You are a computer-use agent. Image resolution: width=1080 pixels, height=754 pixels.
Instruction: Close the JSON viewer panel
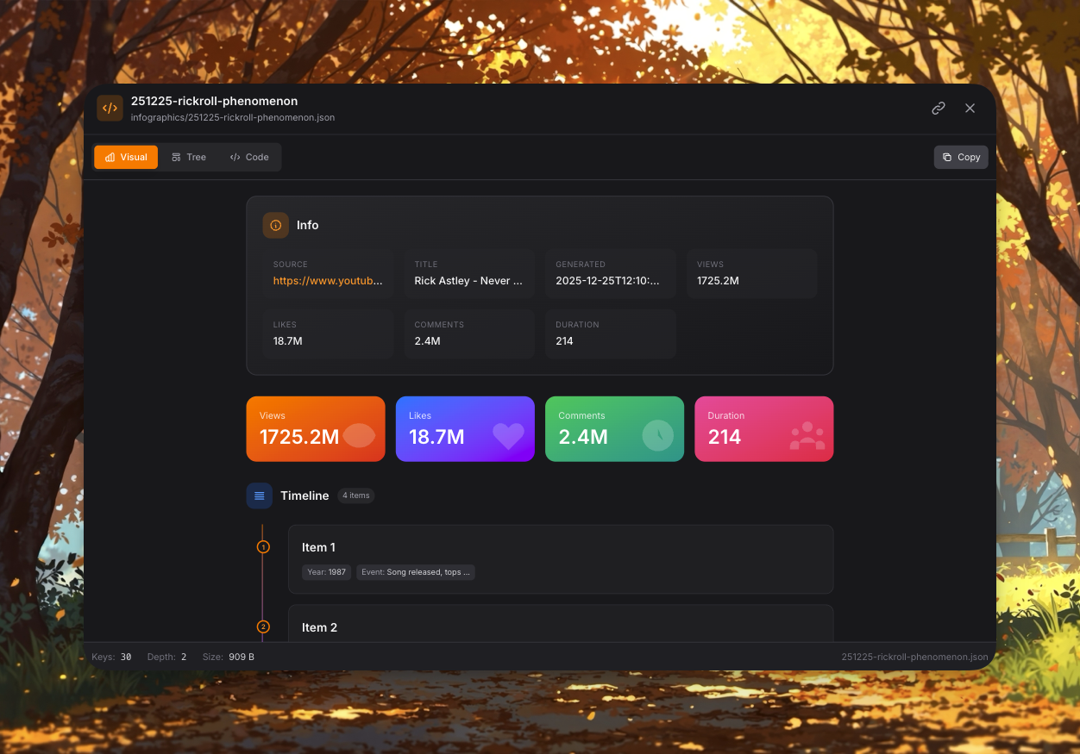coord(970,109)
